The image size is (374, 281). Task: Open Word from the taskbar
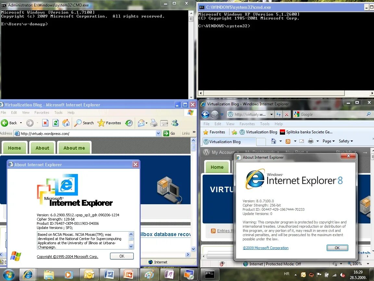[109, 274]
